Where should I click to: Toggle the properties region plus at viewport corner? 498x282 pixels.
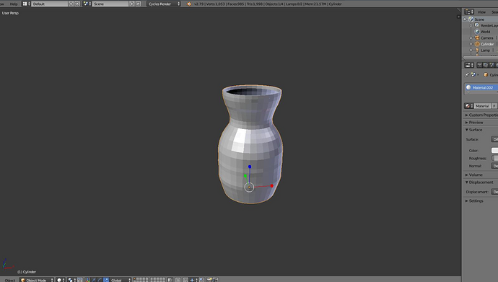[458, 17]
